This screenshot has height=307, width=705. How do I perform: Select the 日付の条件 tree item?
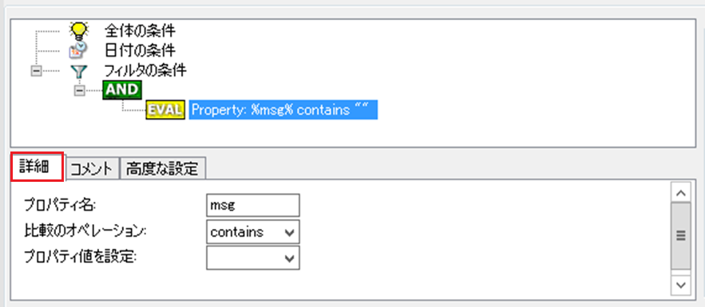pyautogui.click(x=140, y=49)
